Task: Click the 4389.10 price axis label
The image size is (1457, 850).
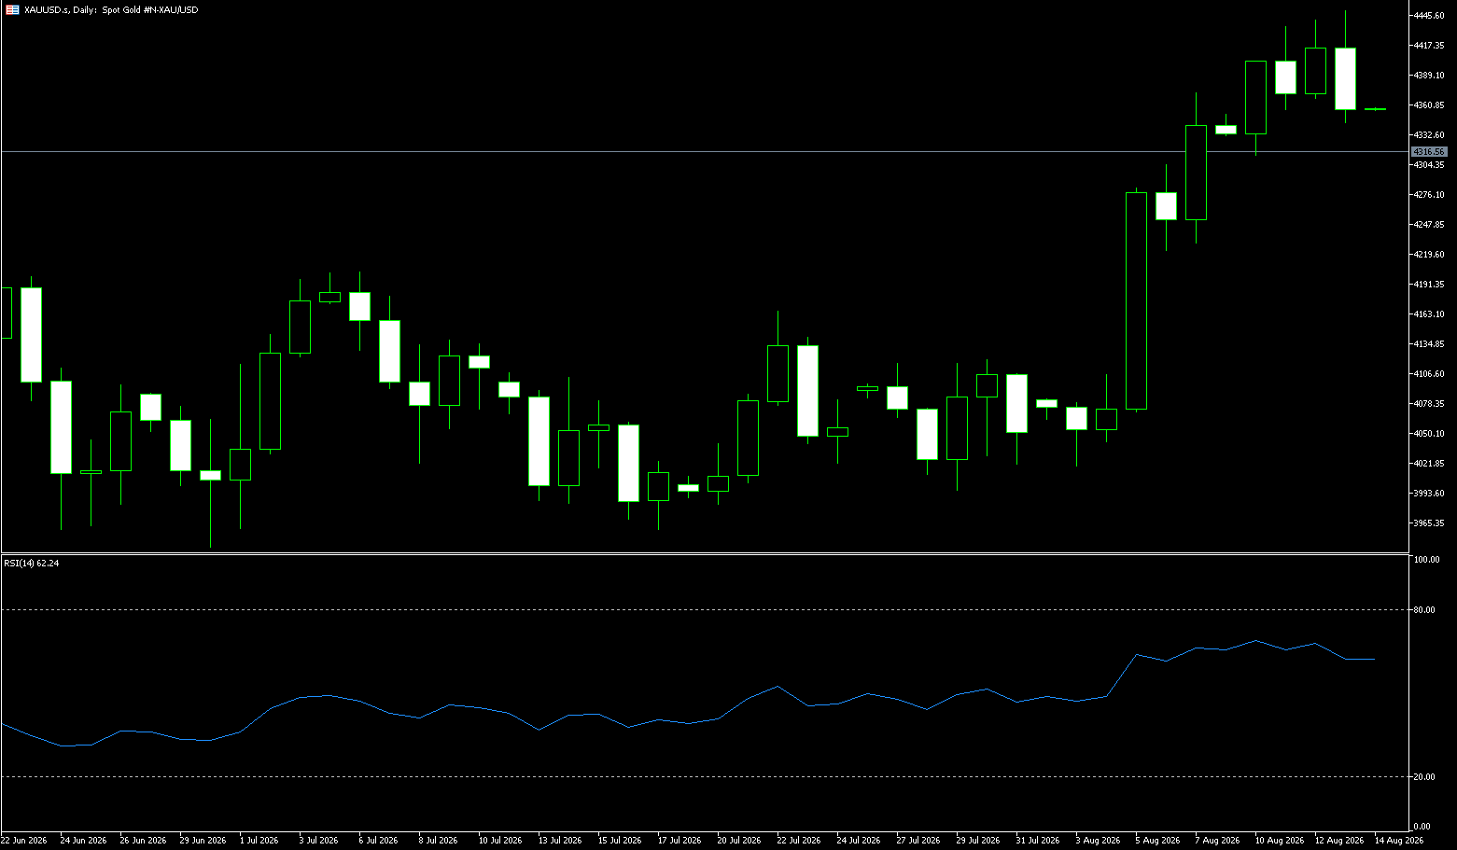Action: (x=1429, y=76)
